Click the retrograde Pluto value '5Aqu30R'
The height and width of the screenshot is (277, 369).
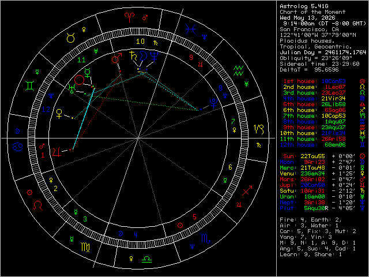[316, 208]
